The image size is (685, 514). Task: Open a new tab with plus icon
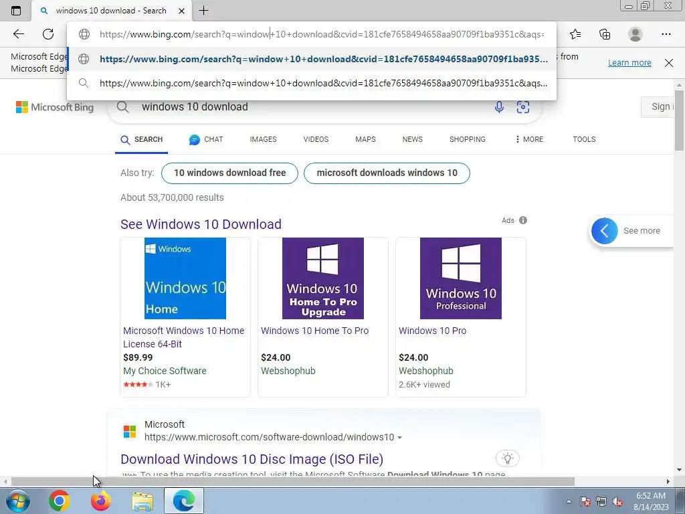coord(203,11)
